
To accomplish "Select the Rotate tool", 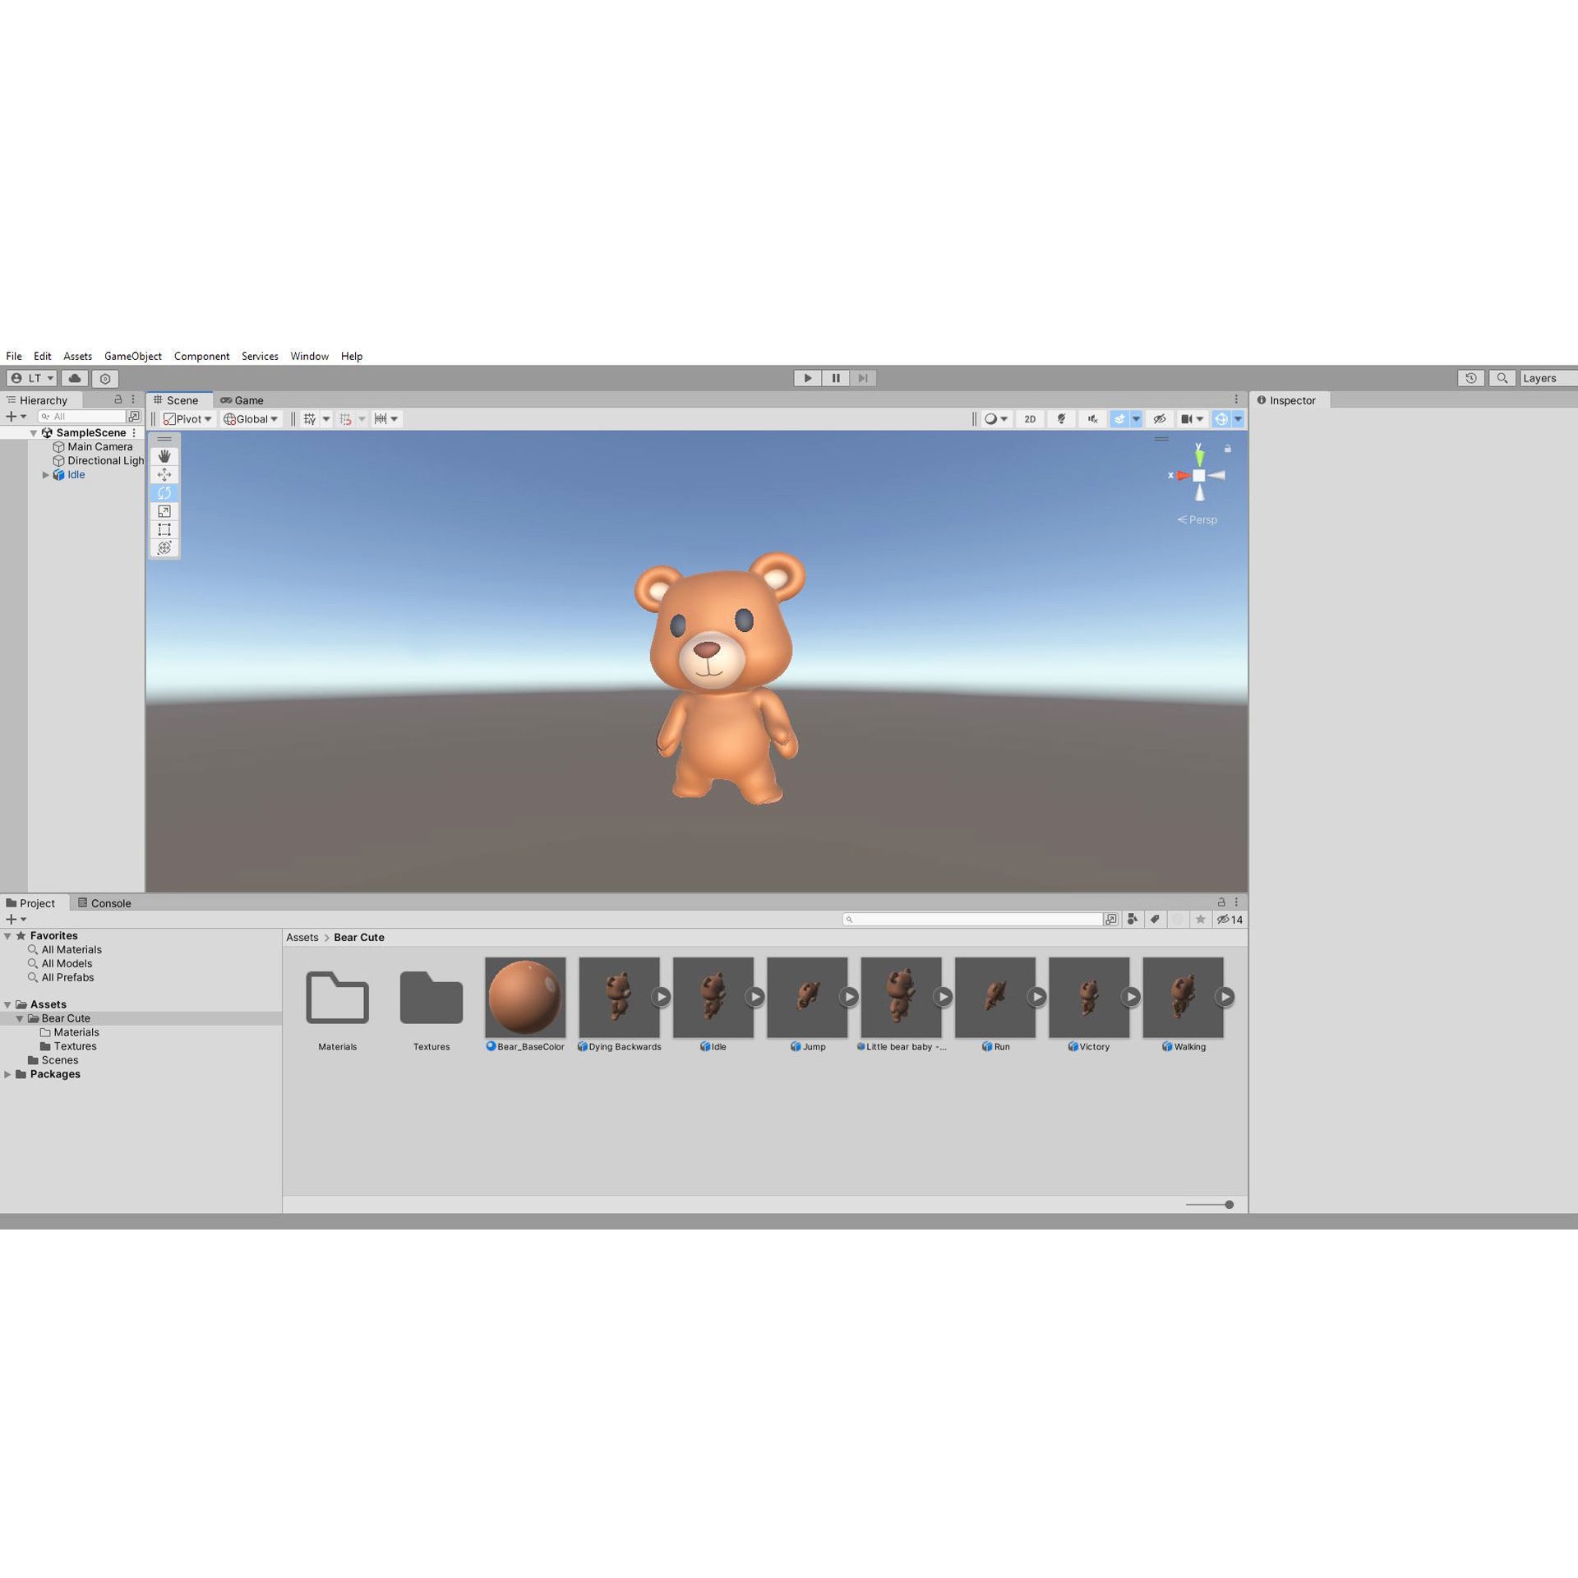I will [164, 492].
